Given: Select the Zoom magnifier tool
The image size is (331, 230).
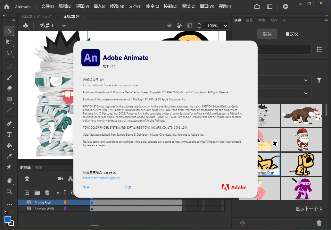Looking at the screenshot, I should coord(9,192).
